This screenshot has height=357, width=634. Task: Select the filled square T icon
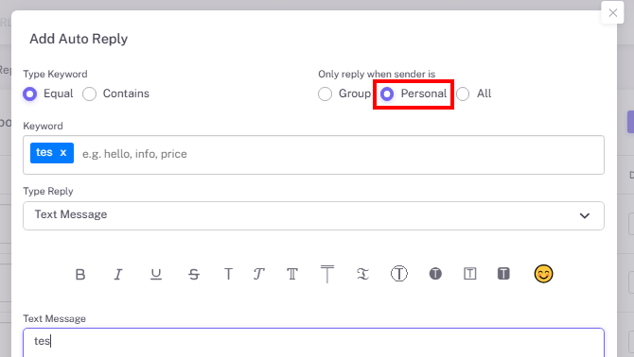pyautogui.click(x=503, y=274)
